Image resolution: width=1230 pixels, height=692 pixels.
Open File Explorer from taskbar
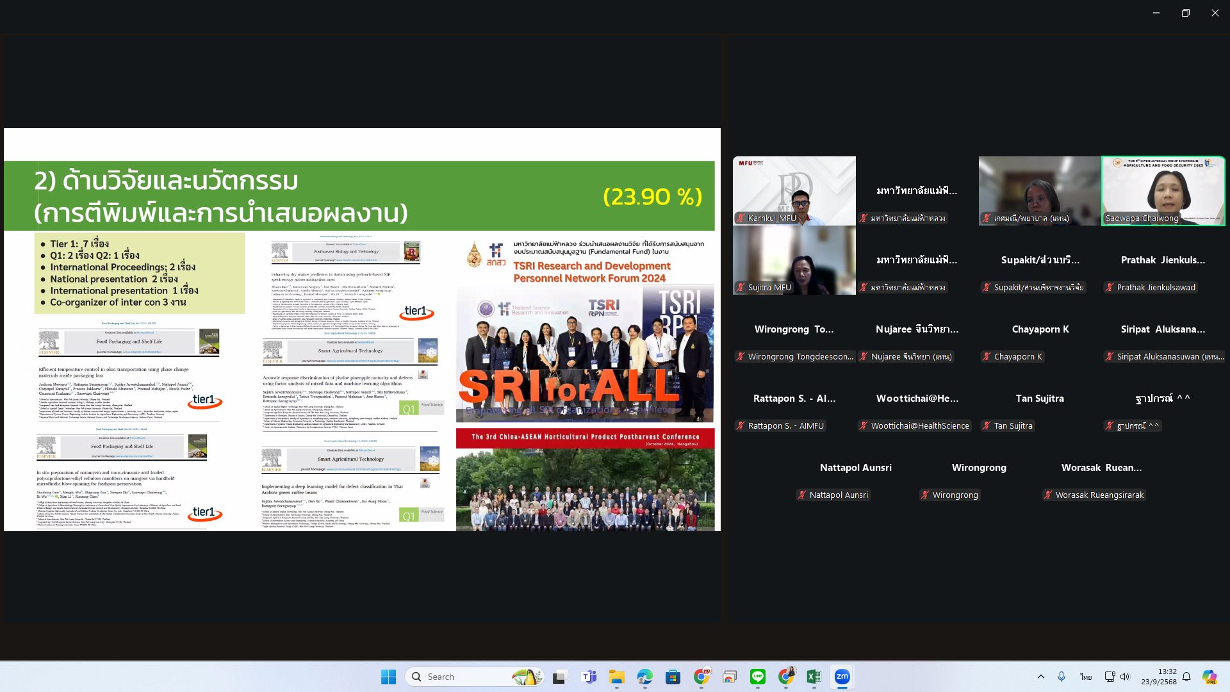click(616, 677)
